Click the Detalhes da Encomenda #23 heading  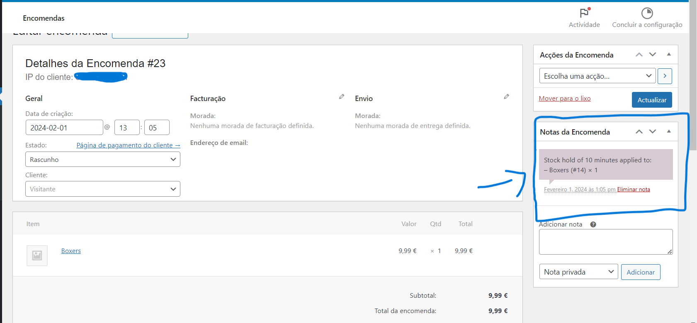(95, 63)
